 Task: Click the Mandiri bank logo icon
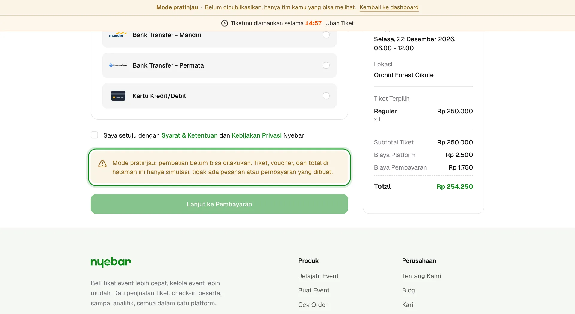pos(118,35)
